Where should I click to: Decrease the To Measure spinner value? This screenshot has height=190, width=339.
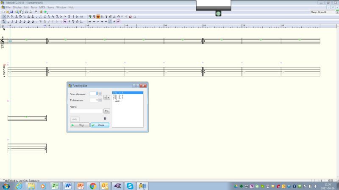click(x=100, y=101)
